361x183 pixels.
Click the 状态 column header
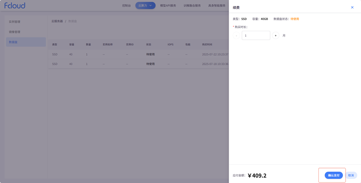tap(149, 45)
